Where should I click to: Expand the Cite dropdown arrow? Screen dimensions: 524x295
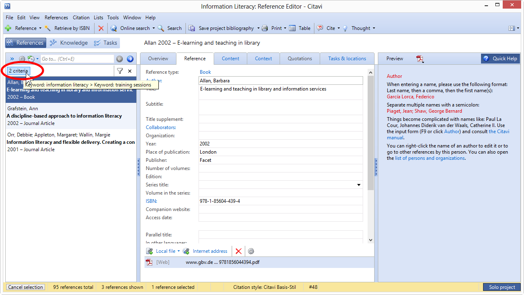click(339, 28)
